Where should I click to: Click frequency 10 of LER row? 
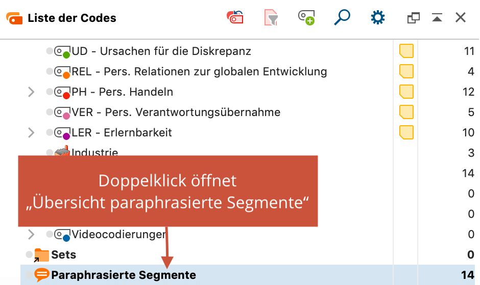click(x=468, y=133)
